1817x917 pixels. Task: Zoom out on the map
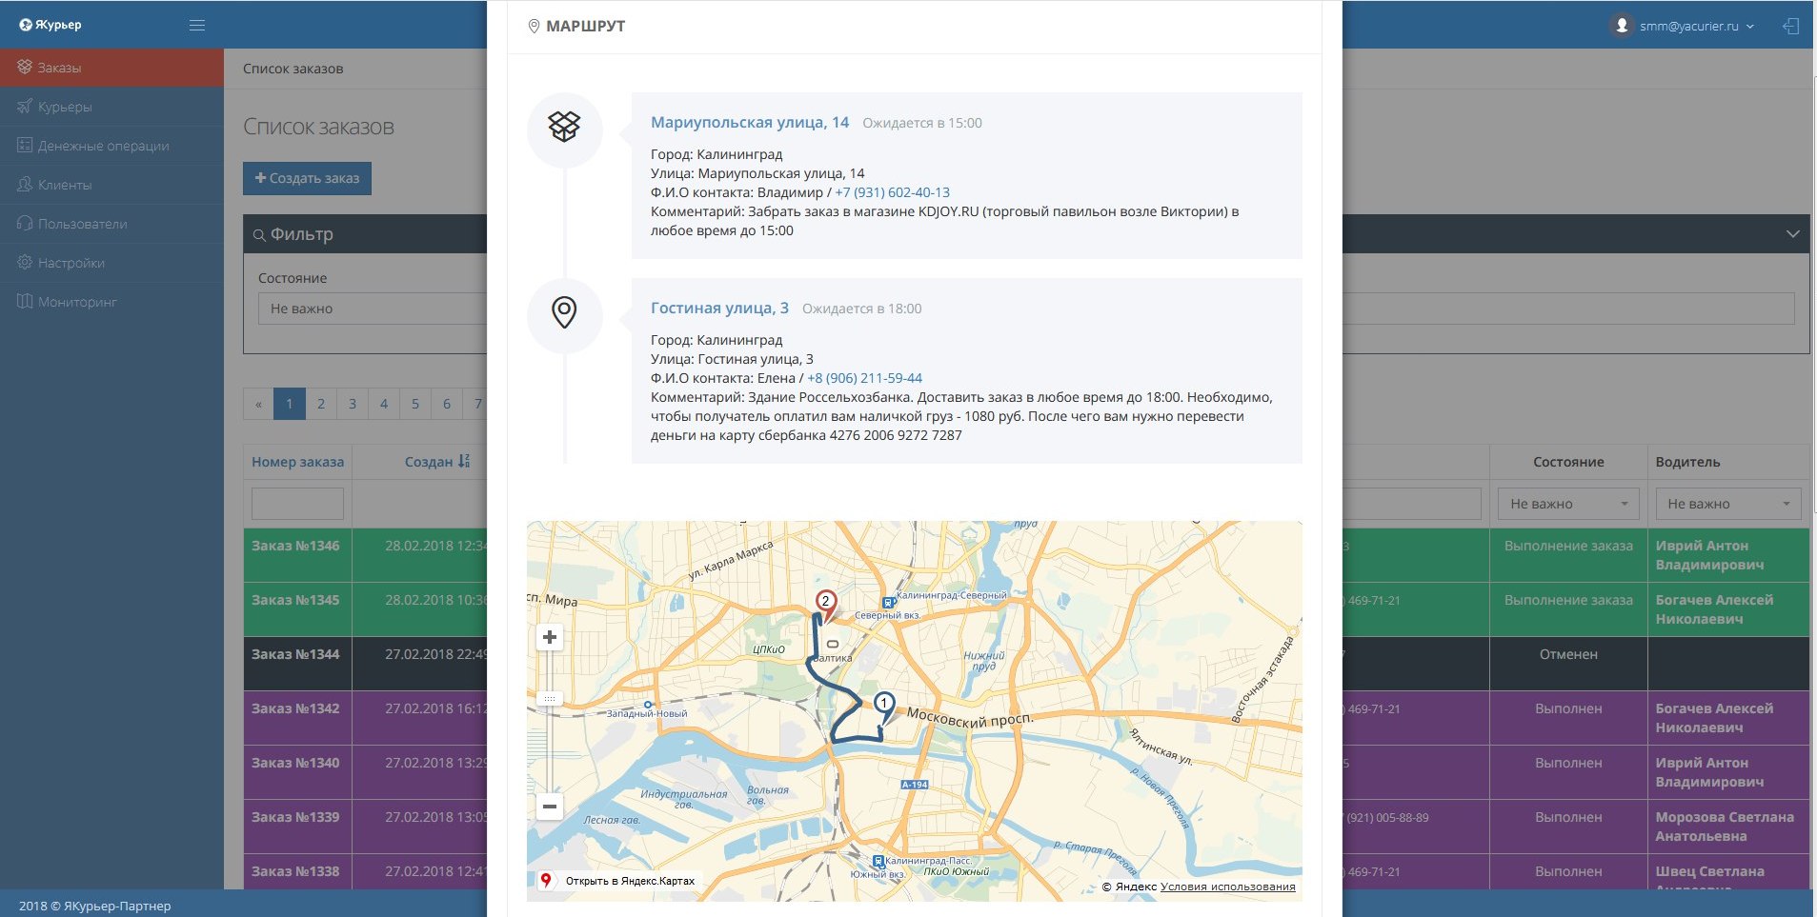(550, 807)
